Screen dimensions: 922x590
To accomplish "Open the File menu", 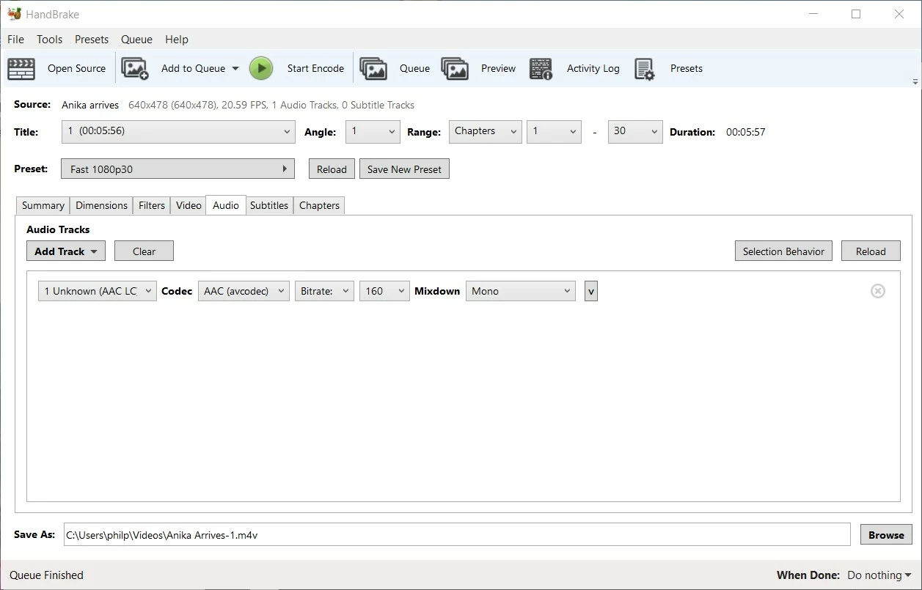I will pos(15,40).
